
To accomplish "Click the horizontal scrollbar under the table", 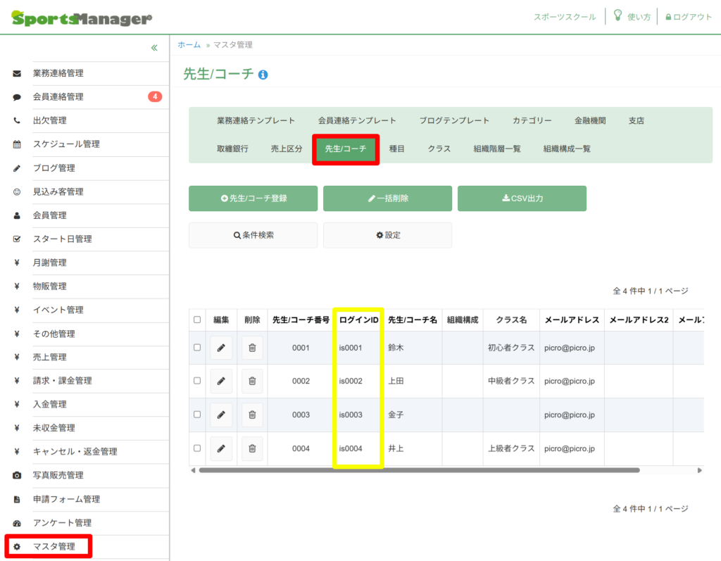I will [419, 470].
